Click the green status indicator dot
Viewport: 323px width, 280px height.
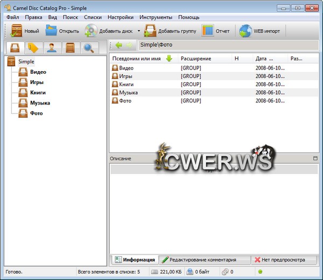260,272
